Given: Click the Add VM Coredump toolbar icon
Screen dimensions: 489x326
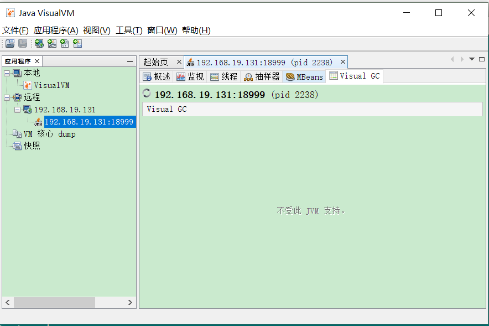Looking at the screenshot, I should coord(65,43).
